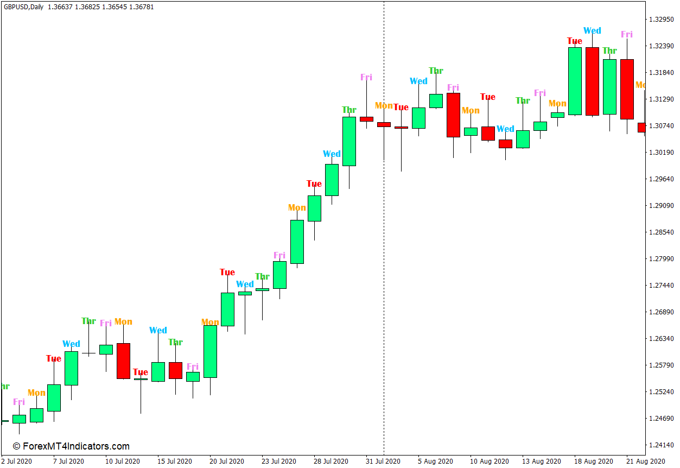680x468 pixels.
Task: Click the 23 Jul 2020 date label
Action: pos(278,461)
